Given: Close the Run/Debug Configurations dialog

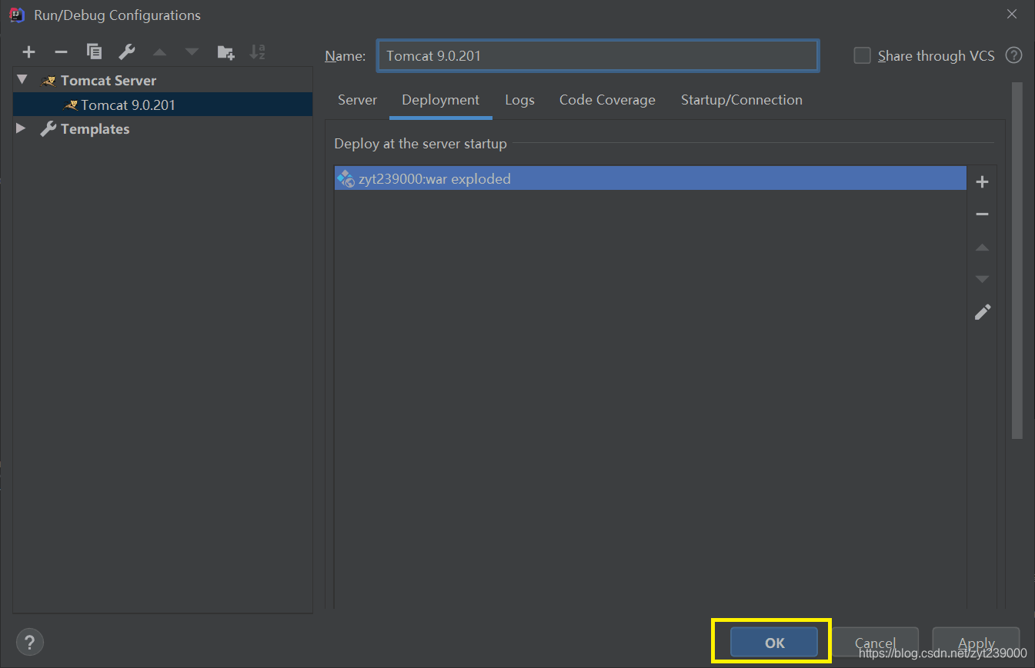Looking at the screenshot, I should click(x=1011, y=14).
